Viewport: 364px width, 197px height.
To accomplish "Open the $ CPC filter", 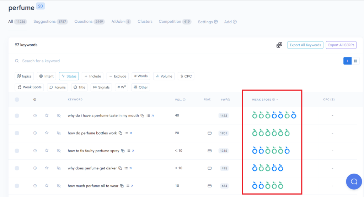I will [x=186, y=76].
